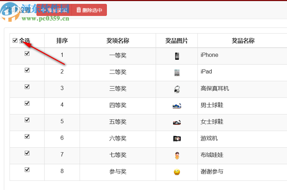Viewport: 287px width, 190px height.
Task: Select the 六等奖 award name cell
Action: click(x=118, y=139)
